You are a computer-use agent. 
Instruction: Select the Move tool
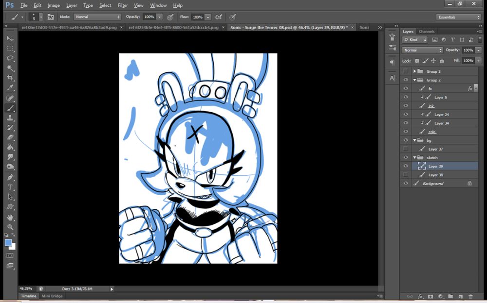(10, 38)
